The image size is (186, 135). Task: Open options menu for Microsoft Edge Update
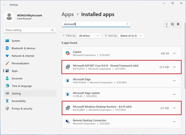coord(174,95)
